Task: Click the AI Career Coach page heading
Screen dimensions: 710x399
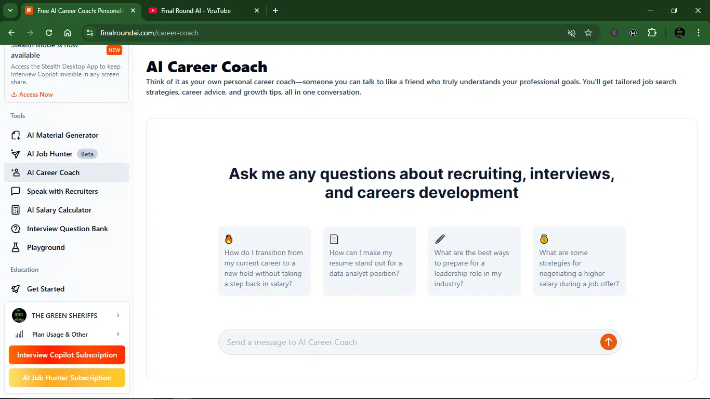Action: click(x=207, y=67)
